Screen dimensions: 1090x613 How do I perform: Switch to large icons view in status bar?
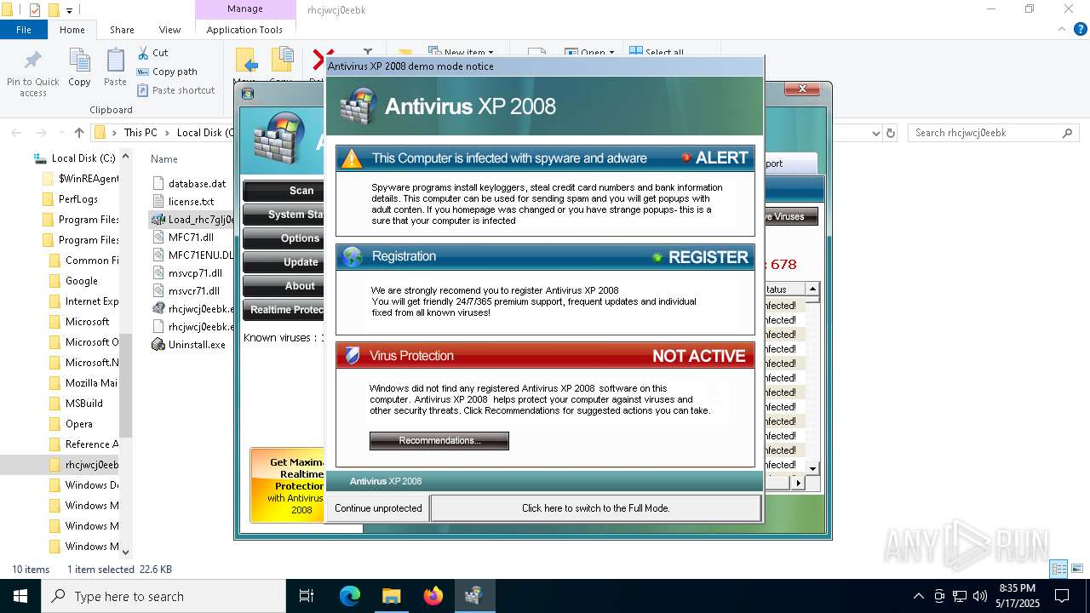coord(1076,569)
